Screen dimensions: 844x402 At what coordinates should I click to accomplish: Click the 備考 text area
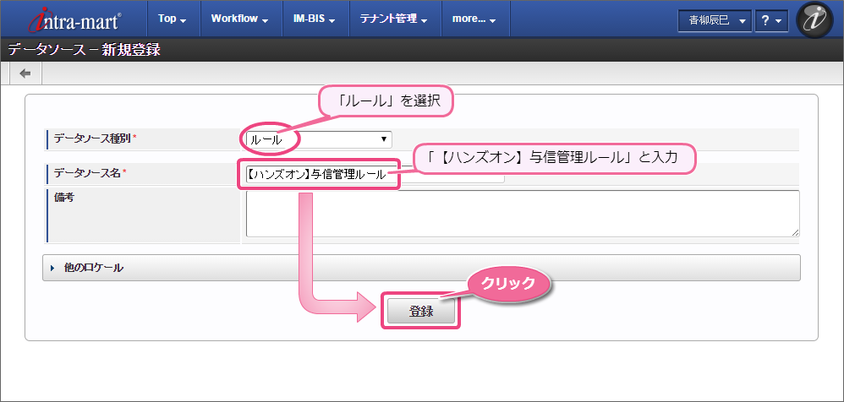coord(523,214)
